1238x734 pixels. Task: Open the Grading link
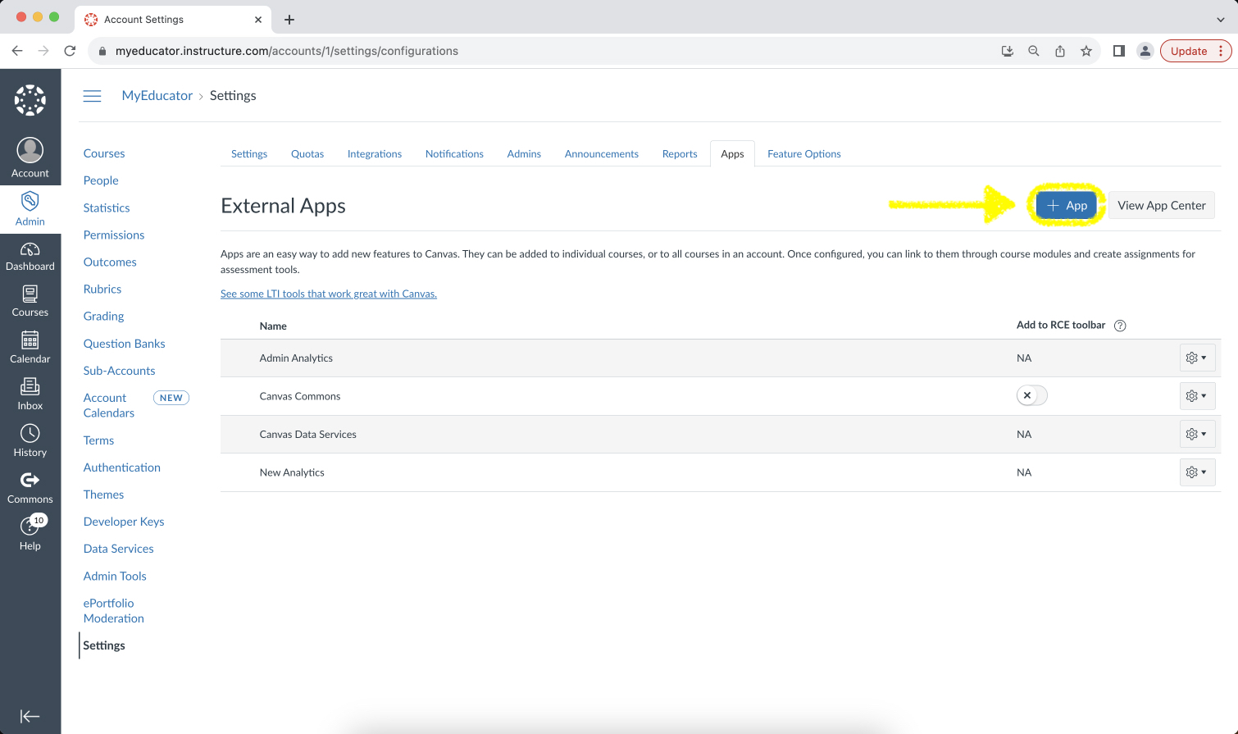103,316
